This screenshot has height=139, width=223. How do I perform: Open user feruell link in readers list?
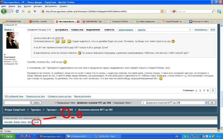tap(36, 122)
